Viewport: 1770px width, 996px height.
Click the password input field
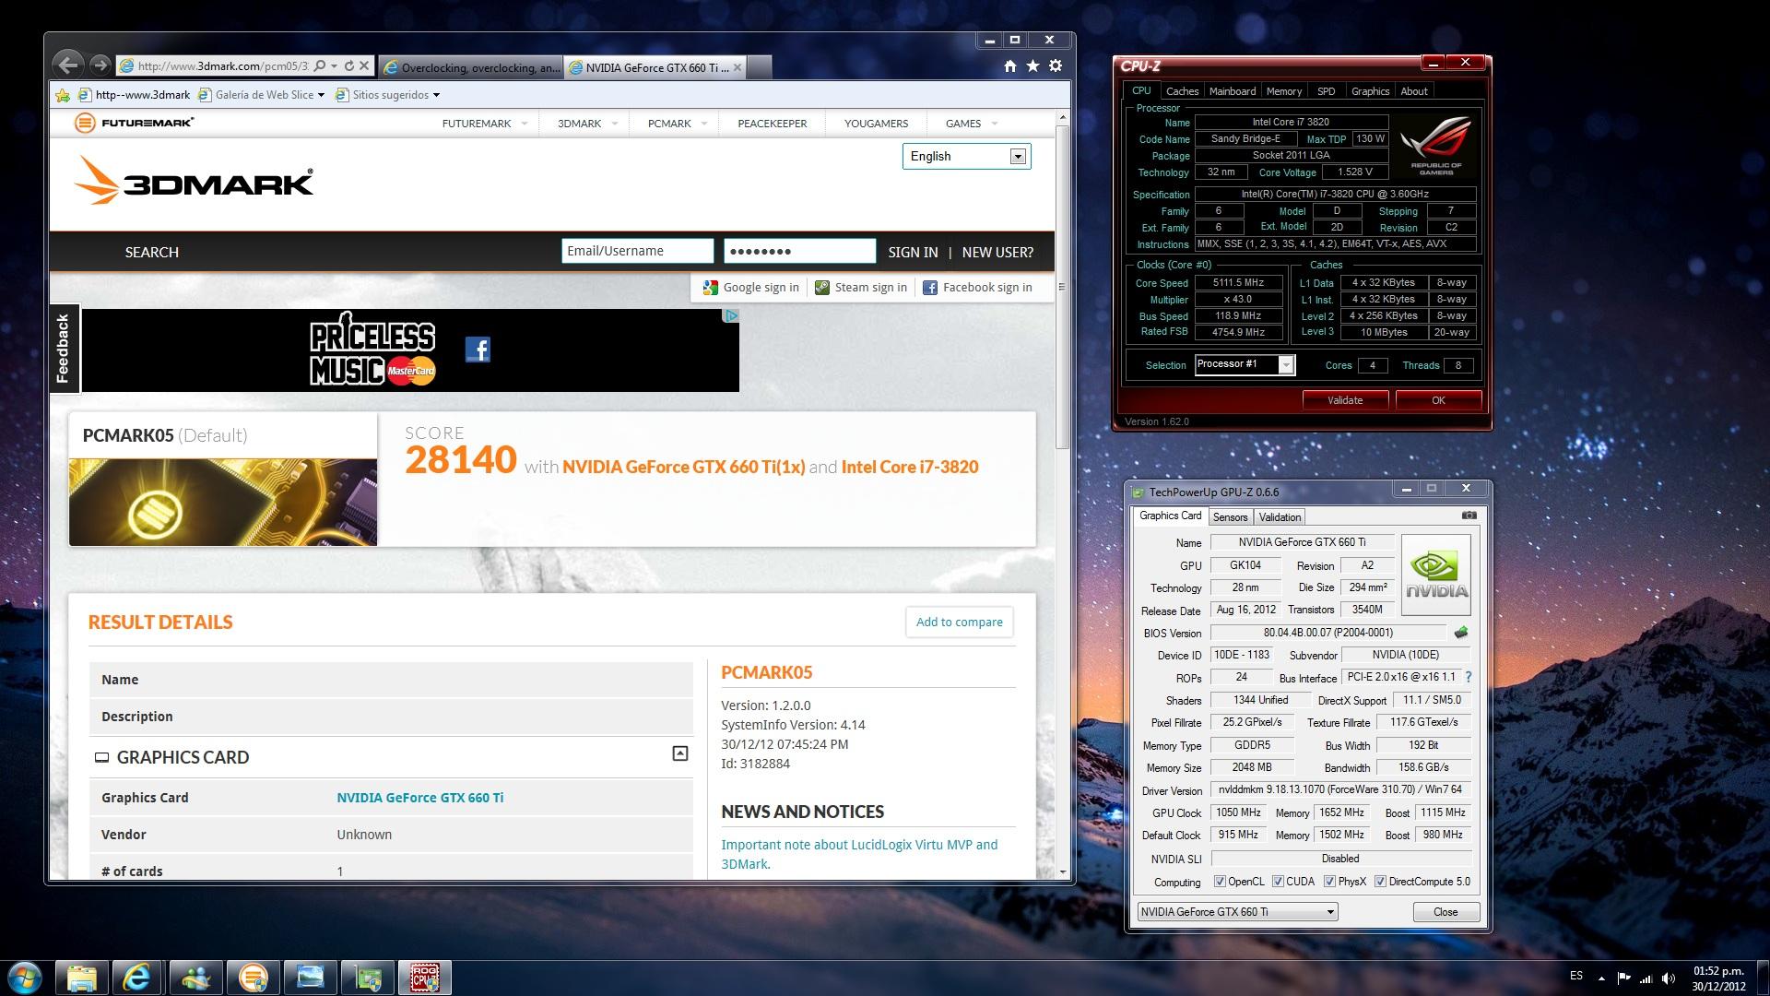point(799,251)
